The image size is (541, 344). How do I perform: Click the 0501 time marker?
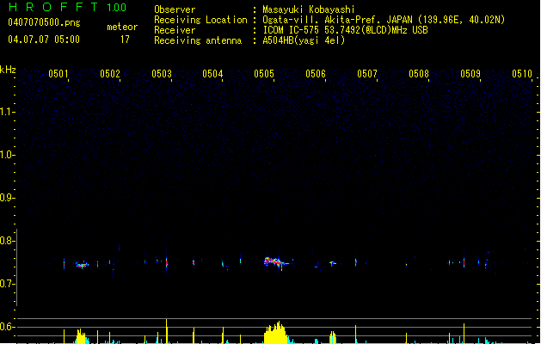58,74
